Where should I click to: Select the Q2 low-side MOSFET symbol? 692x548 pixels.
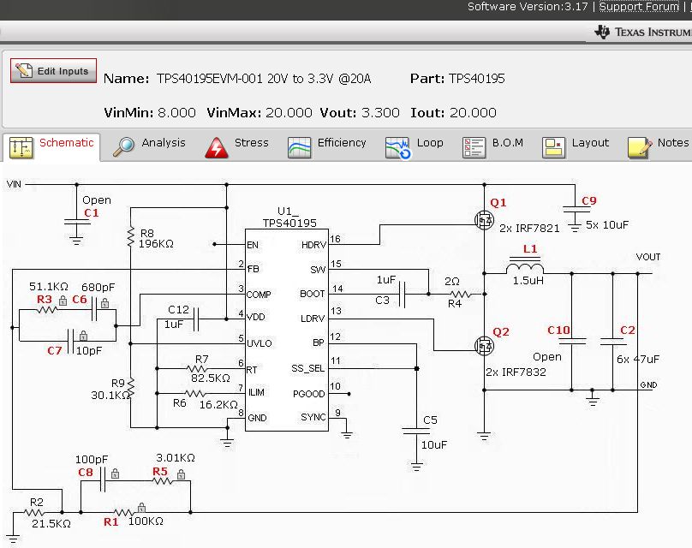484,346
